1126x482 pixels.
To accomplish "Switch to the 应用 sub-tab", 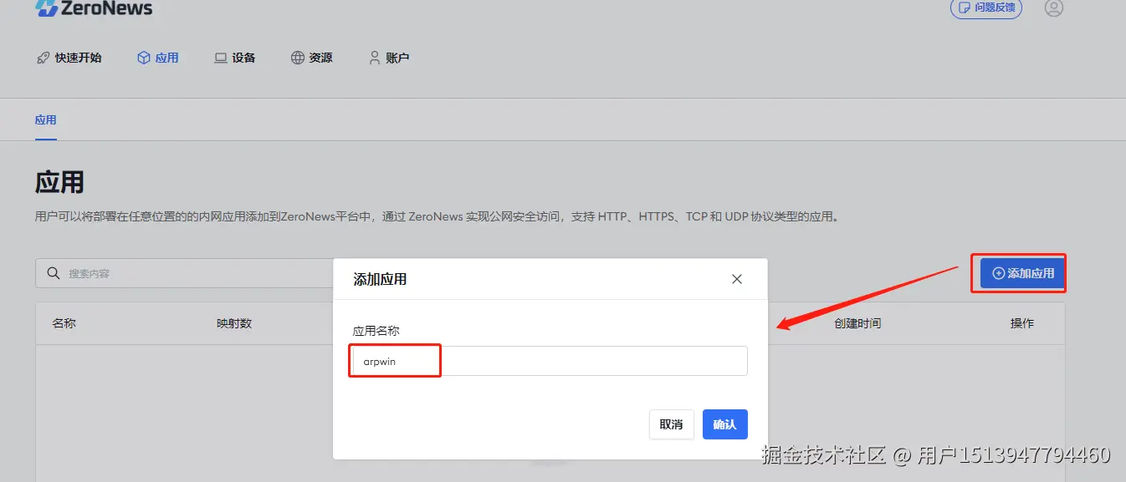I will [x=46, y=119].
